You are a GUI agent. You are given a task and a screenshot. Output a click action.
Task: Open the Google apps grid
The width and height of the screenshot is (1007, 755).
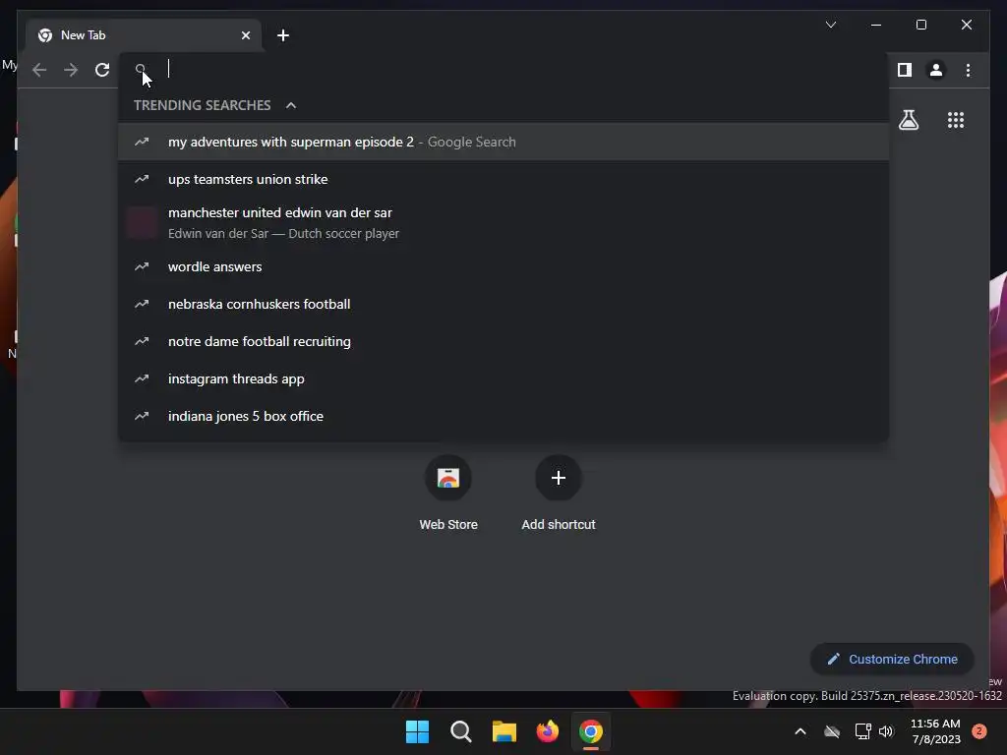point(956,120)
